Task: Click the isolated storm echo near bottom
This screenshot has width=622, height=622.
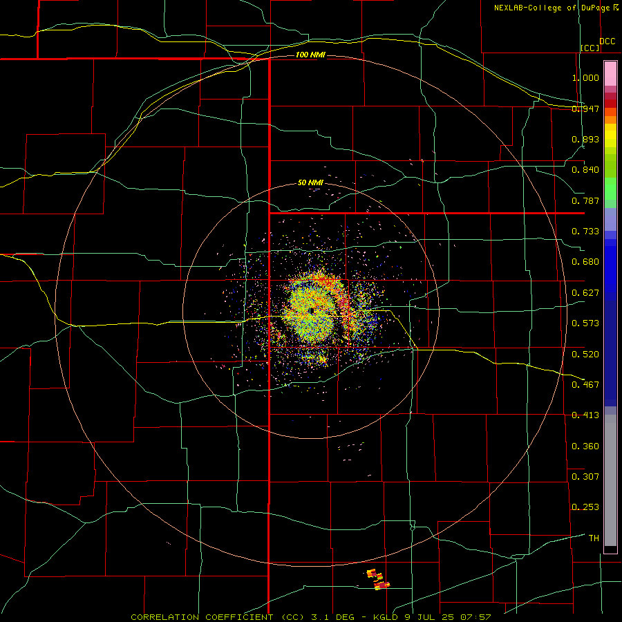Action: coord(378,579)
